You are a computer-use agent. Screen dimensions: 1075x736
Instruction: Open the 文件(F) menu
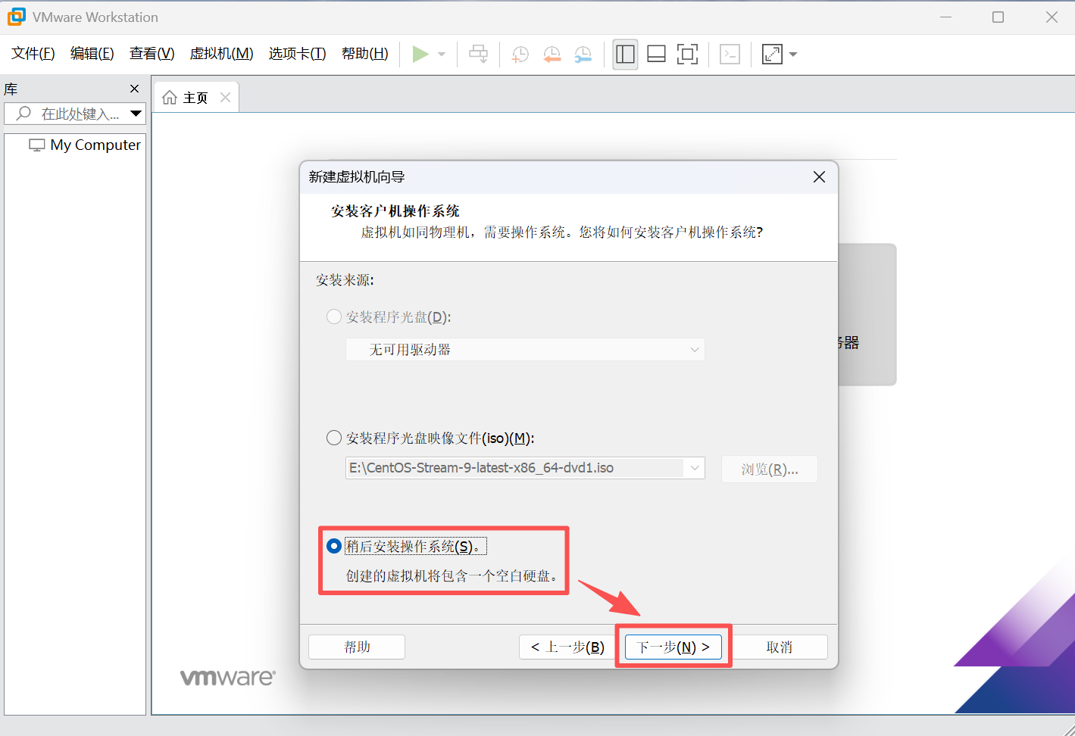tap(33, 54)
